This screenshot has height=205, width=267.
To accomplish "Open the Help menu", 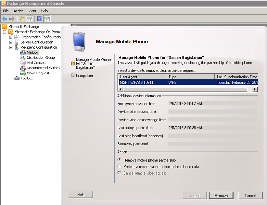I will coord(44,11).
